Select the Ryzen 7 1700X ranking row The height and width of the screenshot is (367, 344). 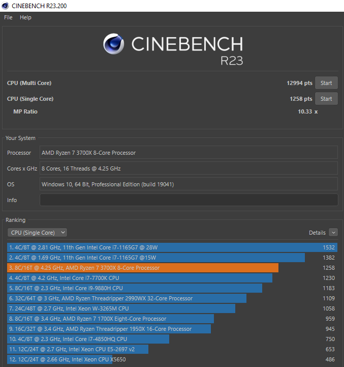(x=172, y=319)
